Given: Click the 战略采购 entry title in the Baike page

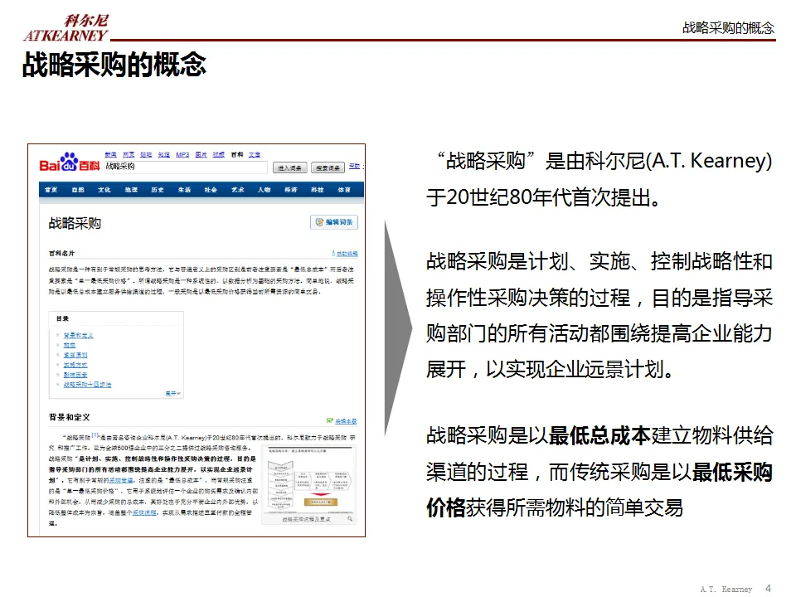Looking at the screenshot, I should tap(75, 223).
